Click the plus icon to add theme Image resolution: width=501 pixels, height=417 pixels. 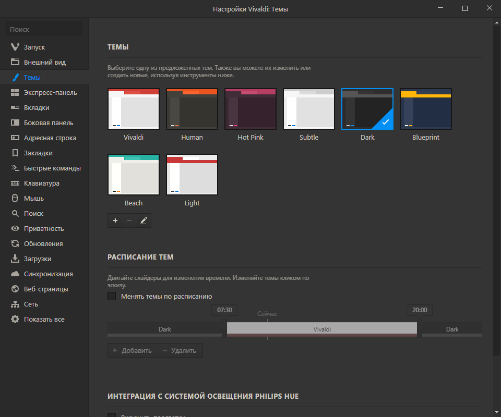coord(115,220)
